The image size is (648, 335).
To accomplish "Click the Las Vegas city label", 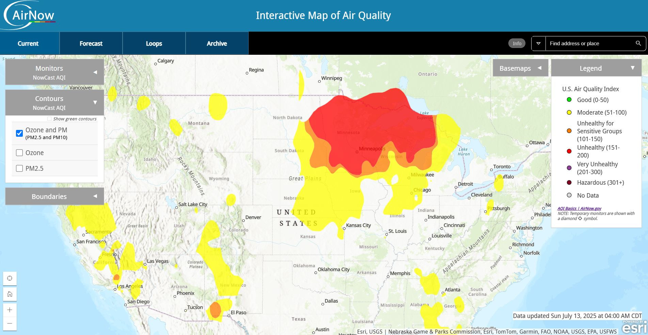I will [x=158, y=261].
